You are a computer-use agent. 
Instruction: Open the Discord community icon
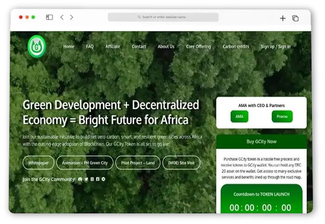[x=80, y=179]
